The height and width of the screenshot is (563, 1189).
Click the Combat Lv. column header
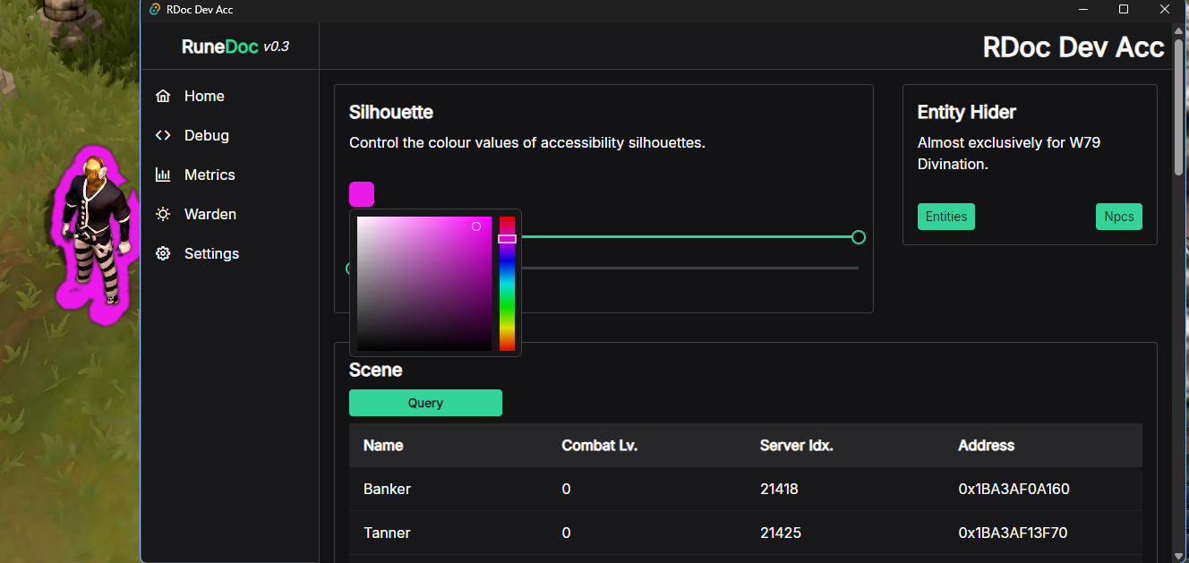point(599,445)
